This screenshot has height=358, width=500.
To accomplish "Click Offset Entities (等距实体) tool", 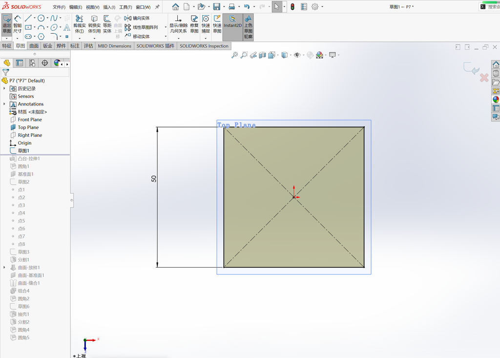I will (x=107, y=24).
